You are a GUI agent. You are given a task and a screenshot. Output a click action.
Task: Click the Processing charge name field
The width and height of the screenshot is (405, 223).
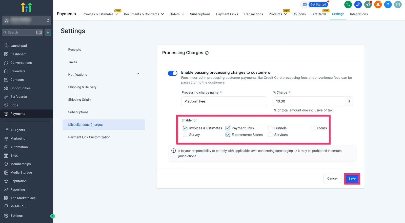(x=224, y=101)
